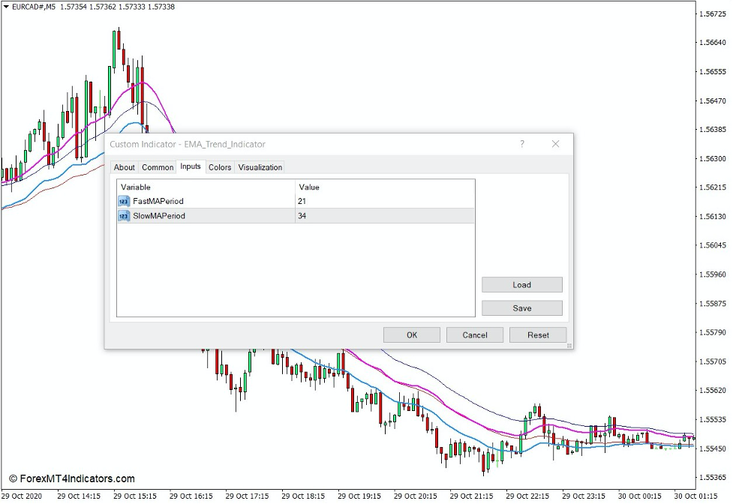Open the About tab
This screenshot has height=504, width=733.
[125, 166]
